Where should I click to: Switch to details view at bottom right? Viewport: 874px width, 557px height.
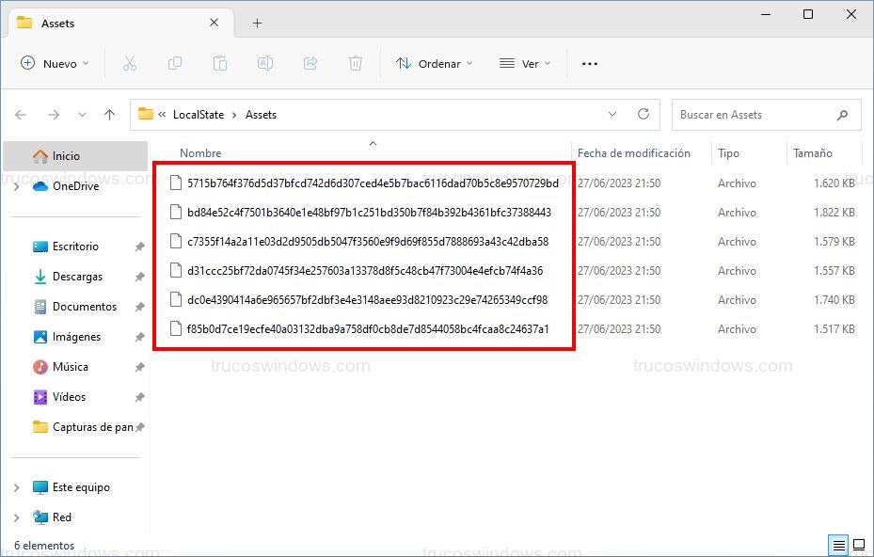click(836, 544)
